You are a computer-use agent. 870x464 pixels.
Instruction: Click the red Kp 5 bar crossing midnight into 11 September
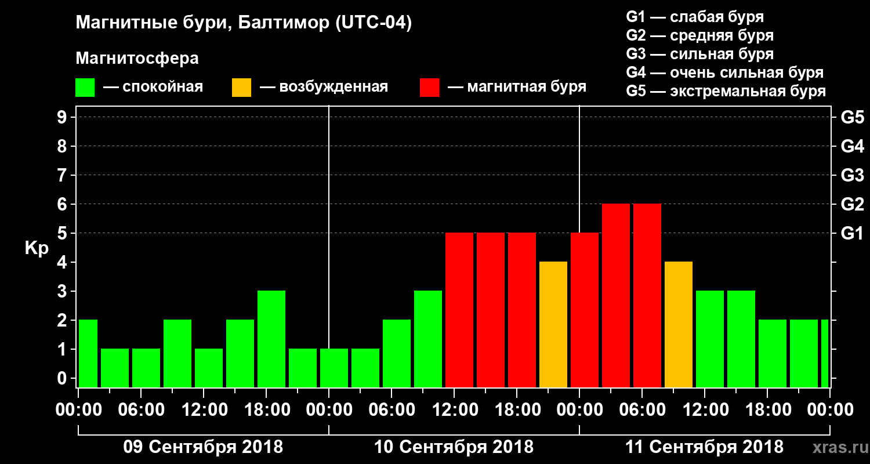585,310
